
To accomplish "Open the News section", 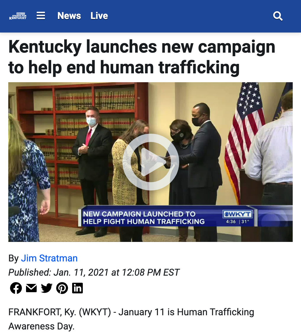I will (x=69, y=16).
